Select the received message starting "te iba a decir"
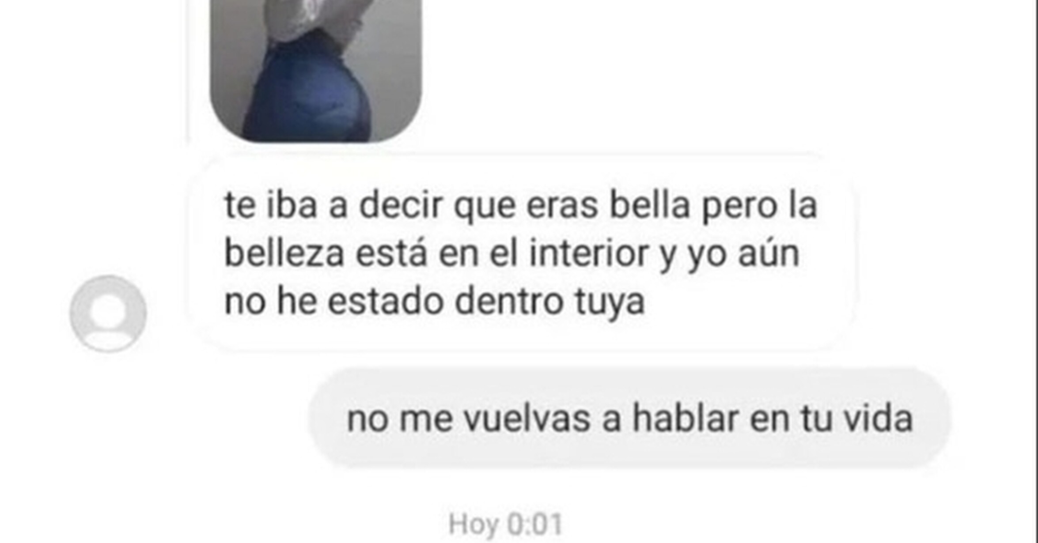 pos(521,253)
